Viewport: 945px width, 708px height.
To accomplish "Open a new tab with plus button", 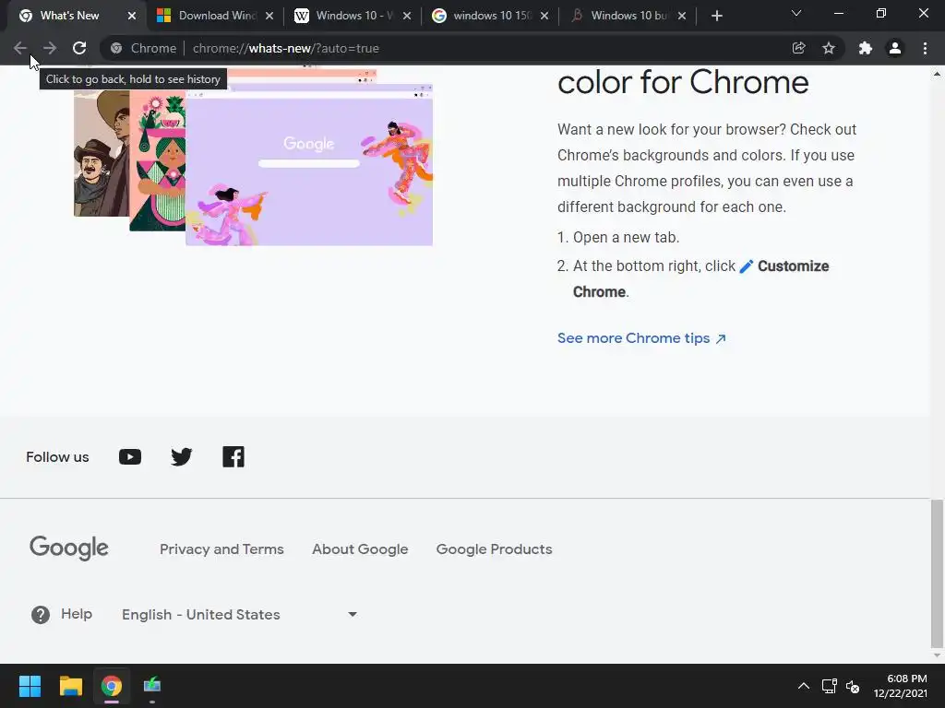I will 716,16.
